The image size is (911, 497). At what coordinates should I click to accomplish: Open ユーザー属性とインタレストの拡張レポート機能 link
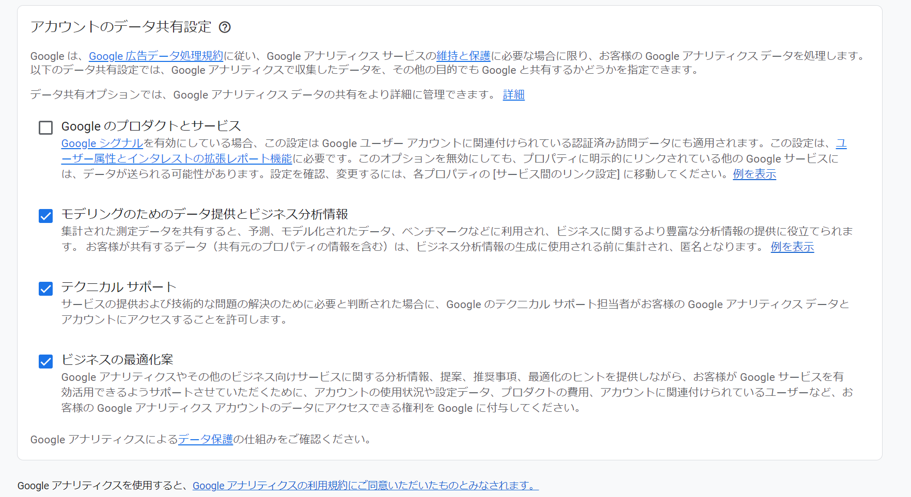tap(177, 158)
